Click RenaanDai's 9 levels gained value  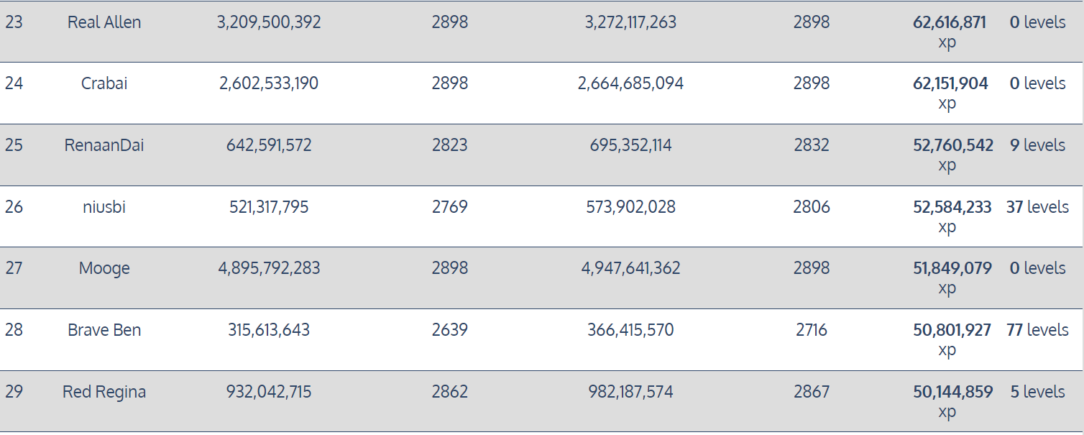click(1037, 145)
